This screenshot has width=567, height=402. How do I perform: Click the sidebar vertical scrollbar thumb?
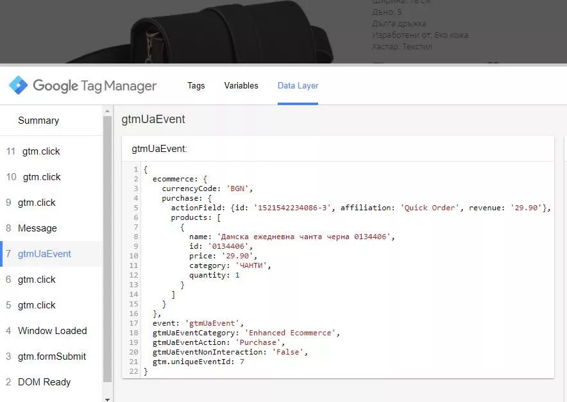tap(107, 249)
